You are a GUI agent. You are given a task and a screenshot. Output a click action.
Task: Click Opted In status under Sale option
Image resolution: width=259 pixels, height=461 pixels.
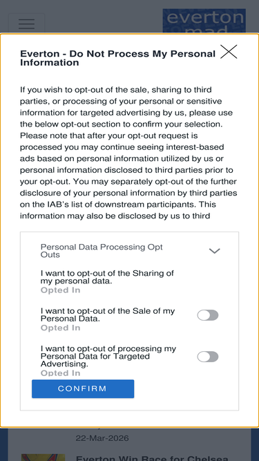point(60,328)
